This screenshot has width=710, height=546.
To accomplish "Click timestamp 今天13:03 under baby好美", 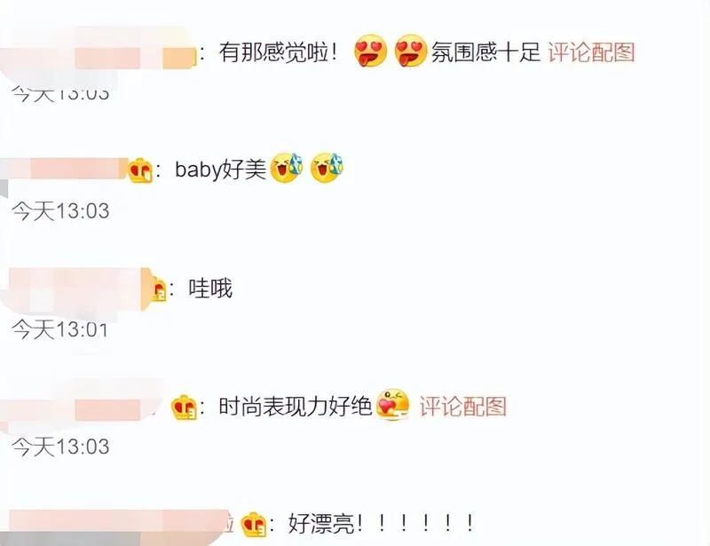I will [60, 211].
